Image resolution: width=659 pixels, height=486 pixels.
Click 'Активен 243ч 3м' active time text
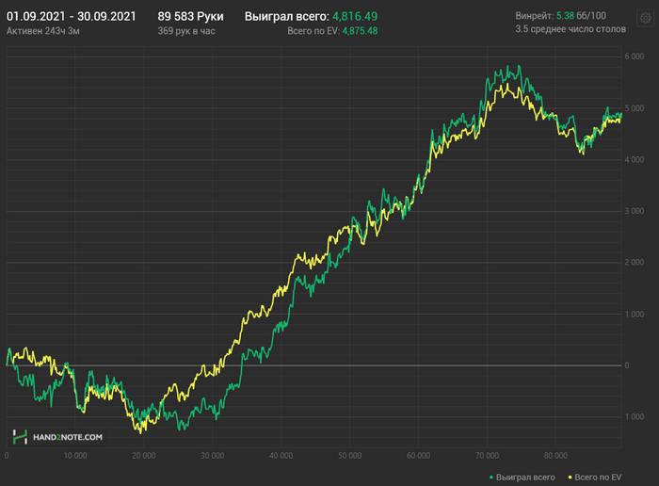point(43,31)
